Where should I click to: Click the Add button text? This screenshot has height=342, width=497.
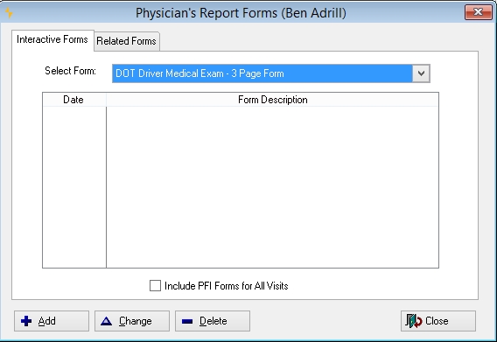click(47, 321)
